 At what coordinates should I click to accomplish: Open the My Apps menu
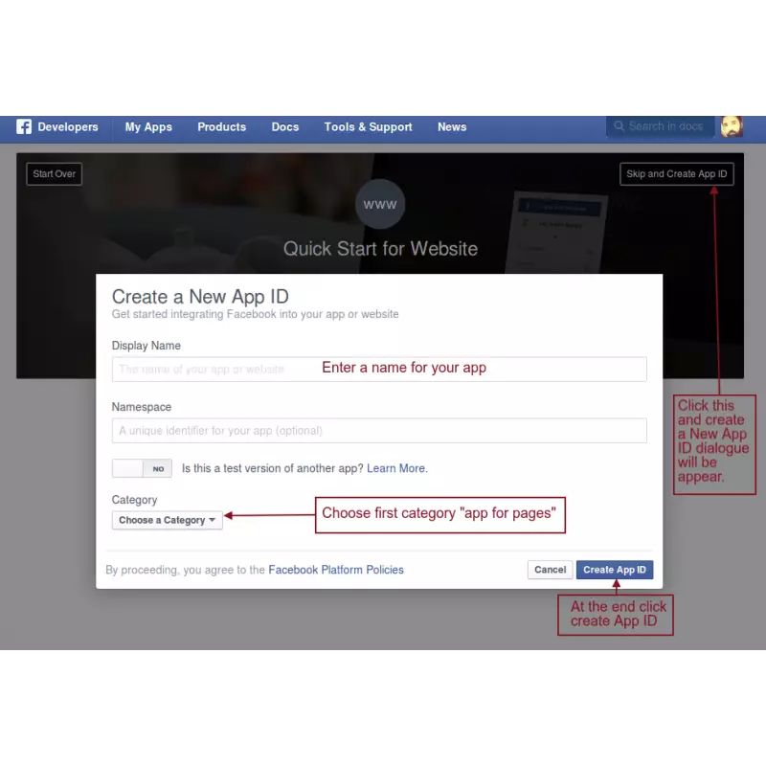point(148,127)
